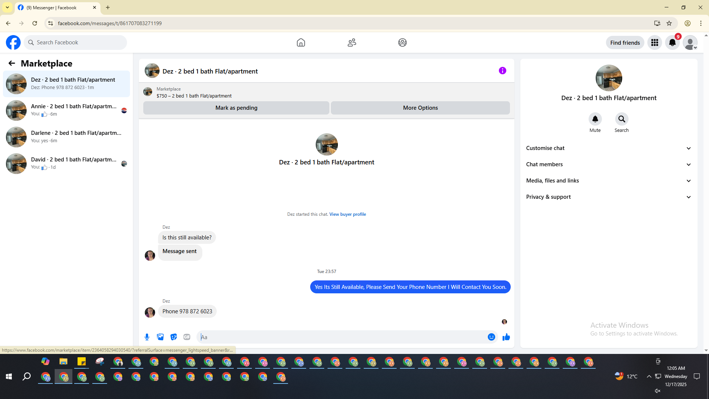The height and width of the screenshot is (399, 709).
Task: Select the 'Is this still available?' message
Action: (x=187, y=238)
